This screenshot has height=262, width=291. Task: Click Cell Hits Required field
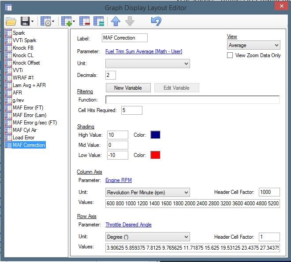pyautogui.click(x=132, y=110)
